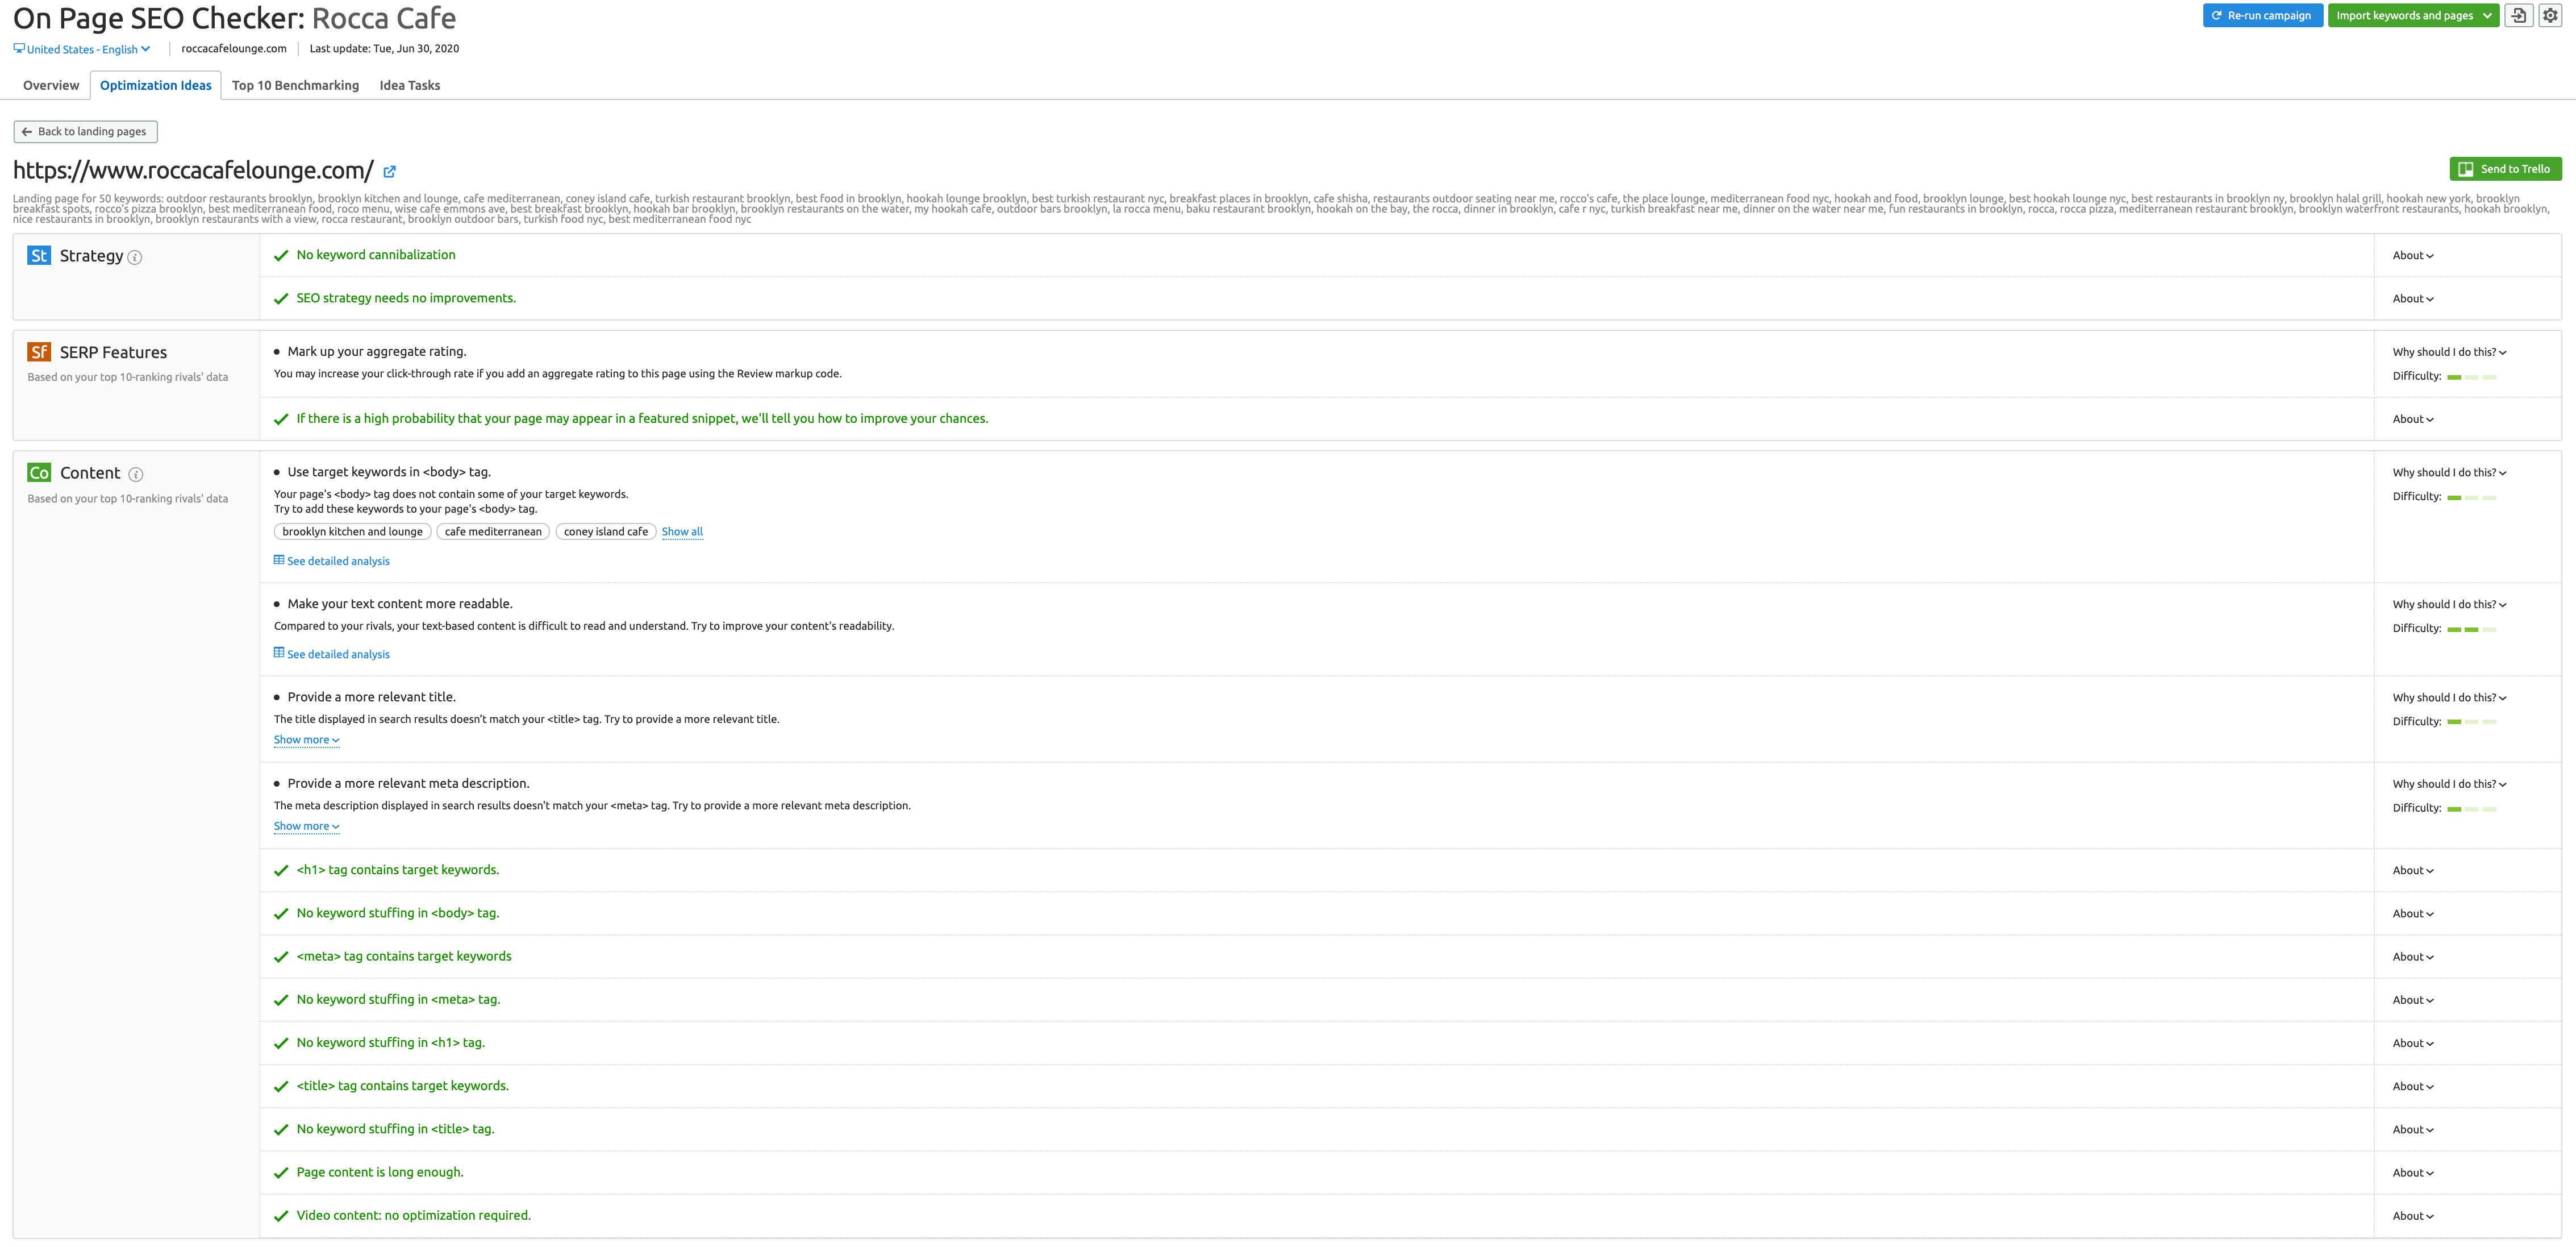Viewport: 2576px width, 1247px height.
Task: Select the Optimization Ideas tab
Action: (155, 86)
